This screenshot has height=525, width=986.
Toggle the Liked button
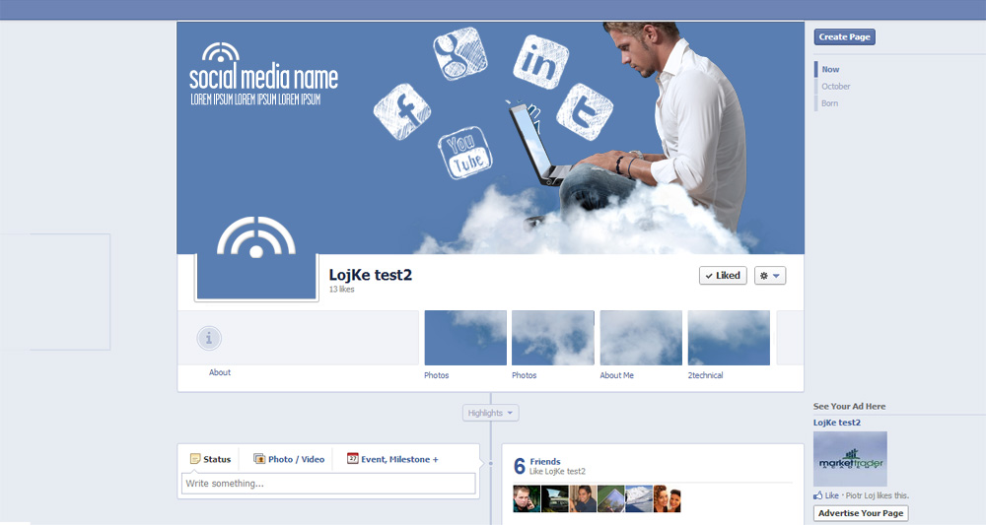pyautogui.click(x=723, y=275)
